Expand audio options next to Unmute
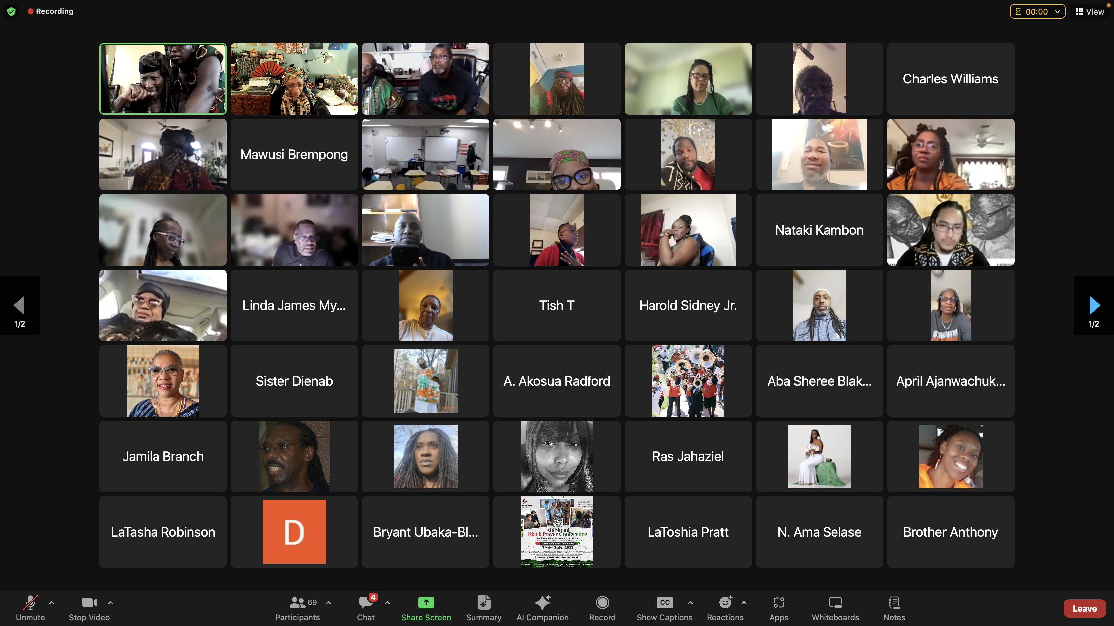The image size is (1114, 626). tap(52, 603)
